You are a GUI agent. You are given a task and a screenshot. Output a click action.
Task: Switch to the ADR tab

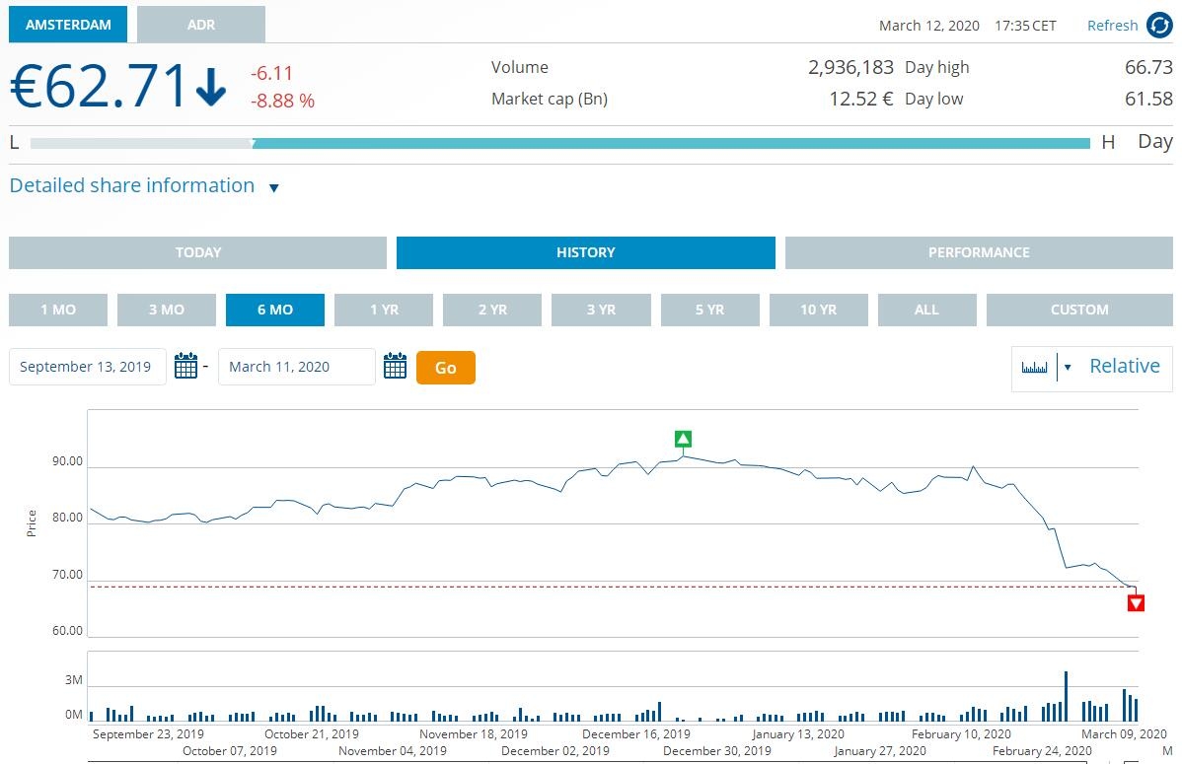pyautogui.click(x=201, y=25)
